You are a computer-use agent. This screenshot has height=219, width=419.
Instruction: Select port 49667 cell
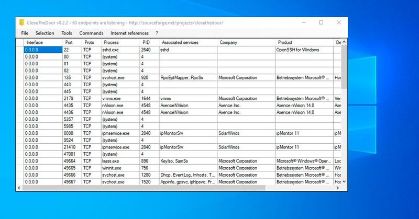coord(72,182)
